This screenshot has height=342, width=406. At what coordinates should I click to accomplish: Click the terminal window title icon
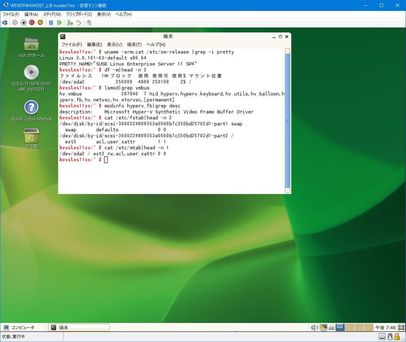pos(63,37)
